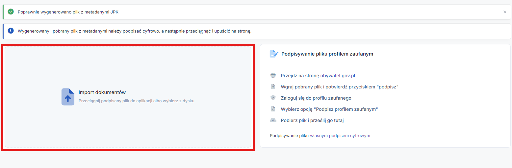Click the Poprawnie wygenerowano plik message text

[x=68, y=12]
